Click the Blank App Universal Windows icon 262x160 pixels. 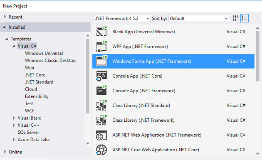[101, 32]
